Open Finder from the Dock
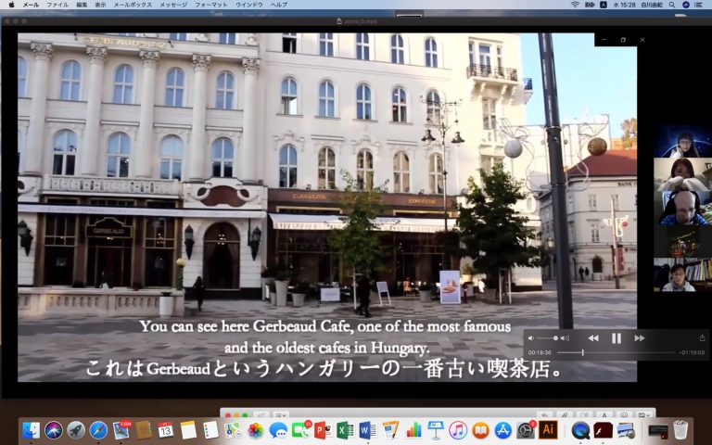712x445 pixels. click(x=31, y=429)
